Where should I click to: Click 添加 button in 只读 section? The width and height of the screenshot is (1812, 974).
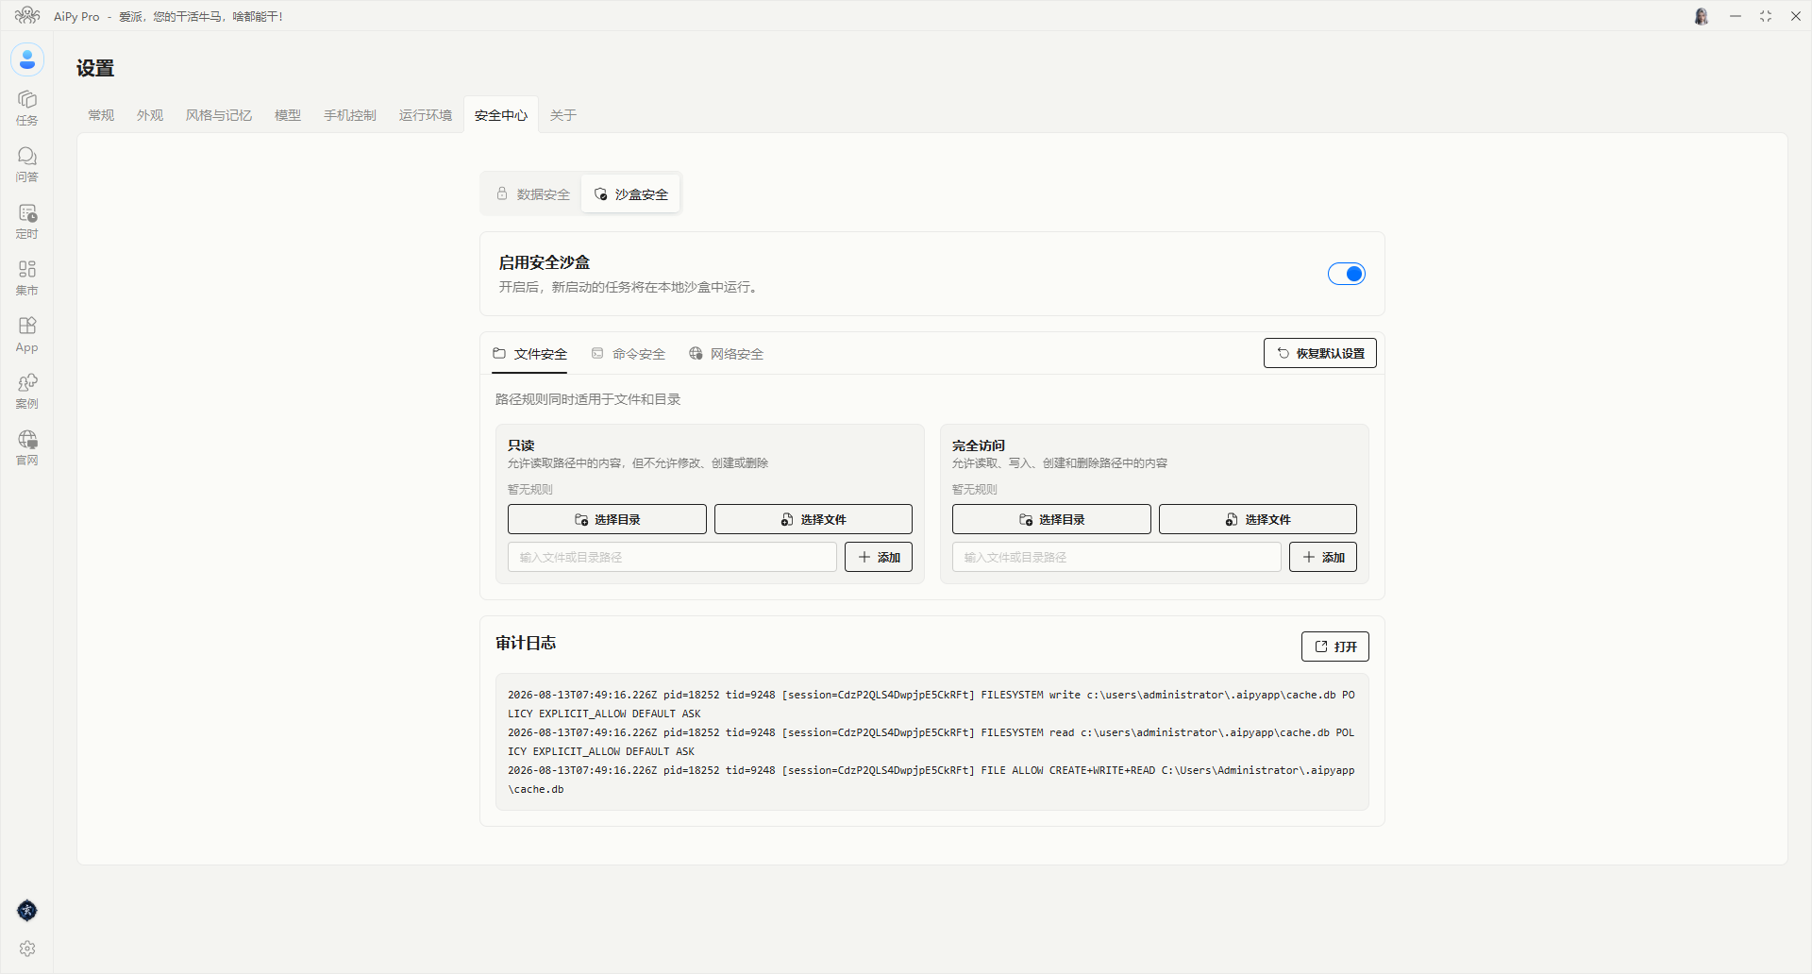(x=878, y=557)
